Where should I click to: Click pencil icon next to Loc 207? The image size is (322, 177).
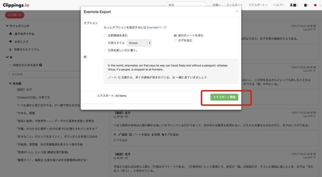tap(314, 29)
